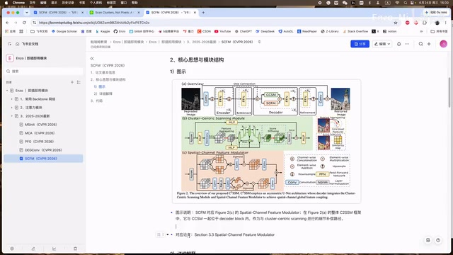Screen dimensions: 453x255
Task: Click the blue share button
Action: (360, 44)
